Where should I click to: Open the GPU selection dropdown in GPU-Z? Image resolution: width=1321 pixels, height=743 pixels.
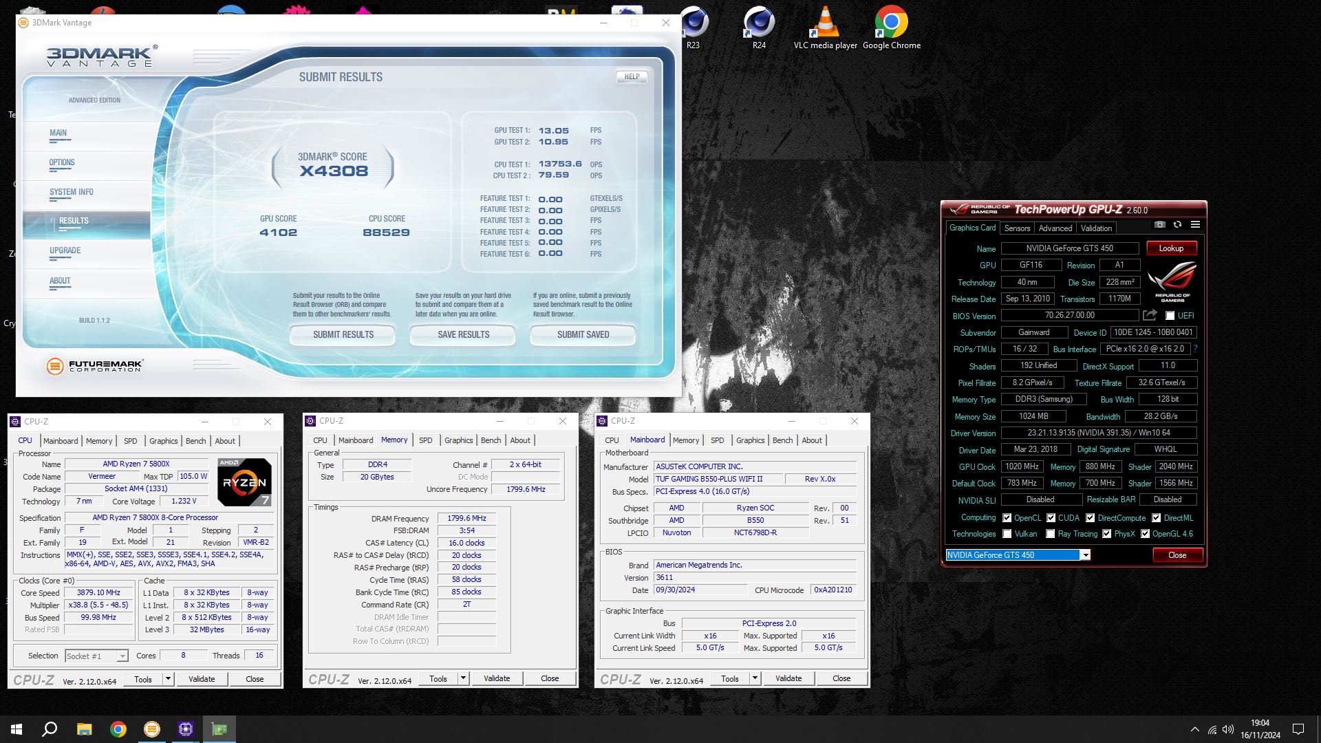pos(1085,555)
